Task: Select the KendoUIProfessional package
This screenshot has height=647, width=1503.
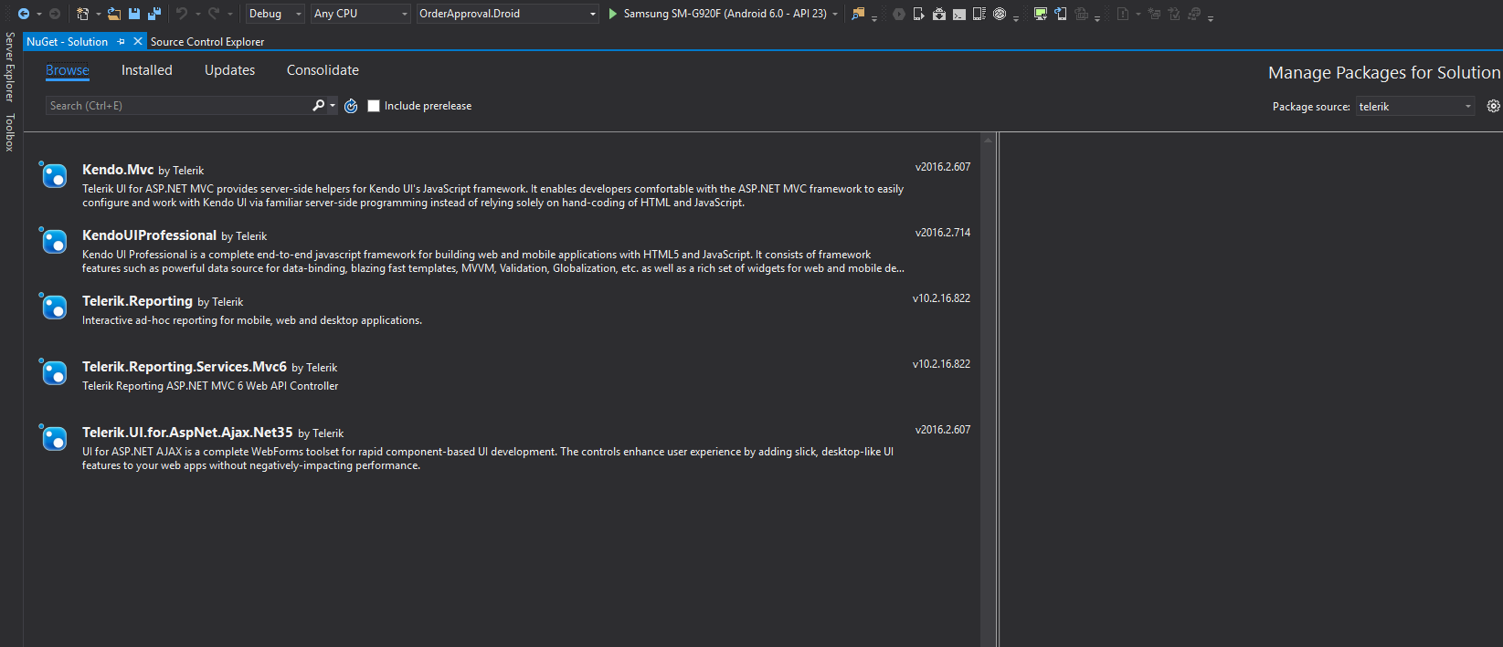Action: [x=504, y=251]
